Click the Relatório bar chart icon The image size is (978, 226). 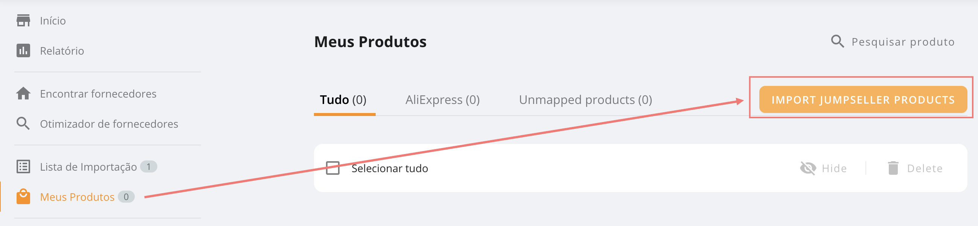[x=23, y=50]
